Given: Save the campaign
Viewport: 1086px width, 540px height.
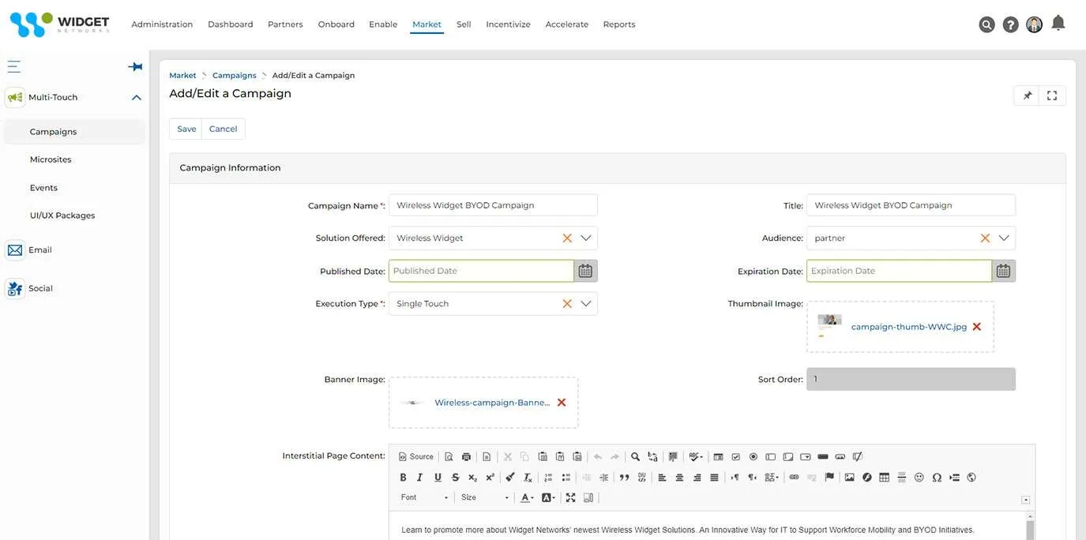Looking at the screenshot, I should pos(186,129).
